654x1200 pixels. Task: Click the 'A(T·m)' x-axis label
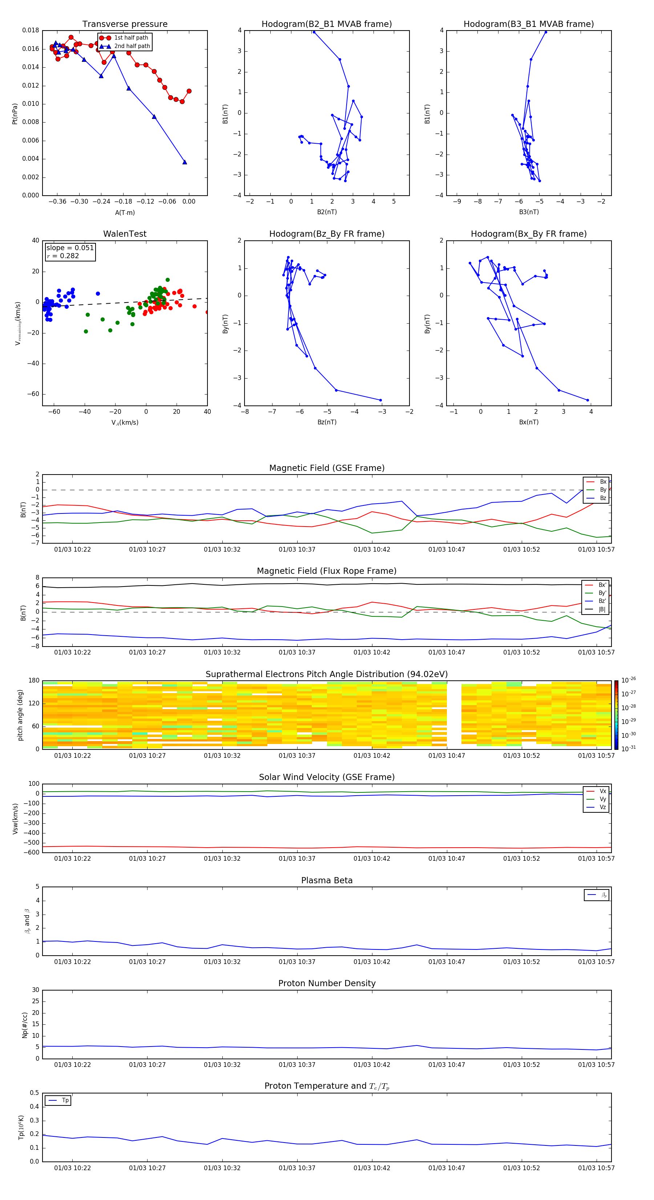coord(125,213)
